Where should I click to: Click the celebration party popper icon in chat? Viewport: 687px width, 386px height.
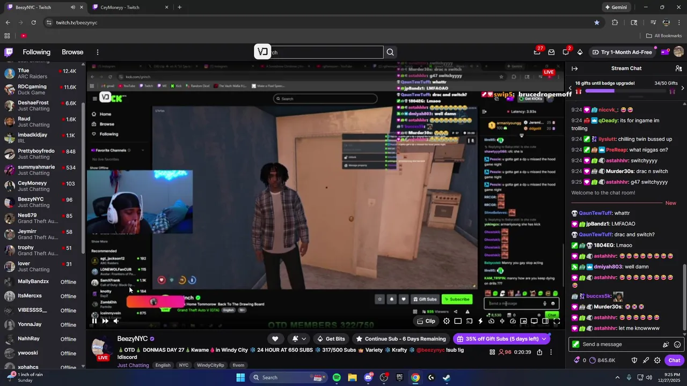(x=666, y=345)
